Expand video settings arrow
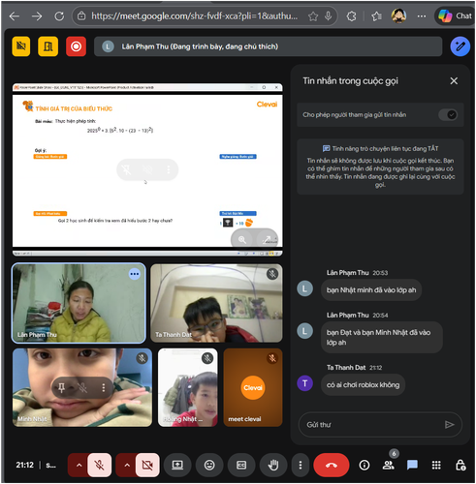This screenshot has height=484, width=476. pos(127,465)
